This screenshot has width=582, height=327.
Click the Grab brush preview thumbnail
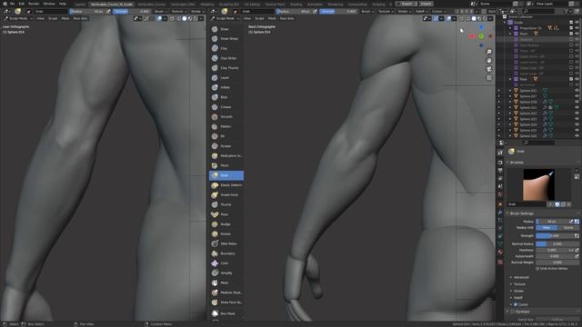538,184
